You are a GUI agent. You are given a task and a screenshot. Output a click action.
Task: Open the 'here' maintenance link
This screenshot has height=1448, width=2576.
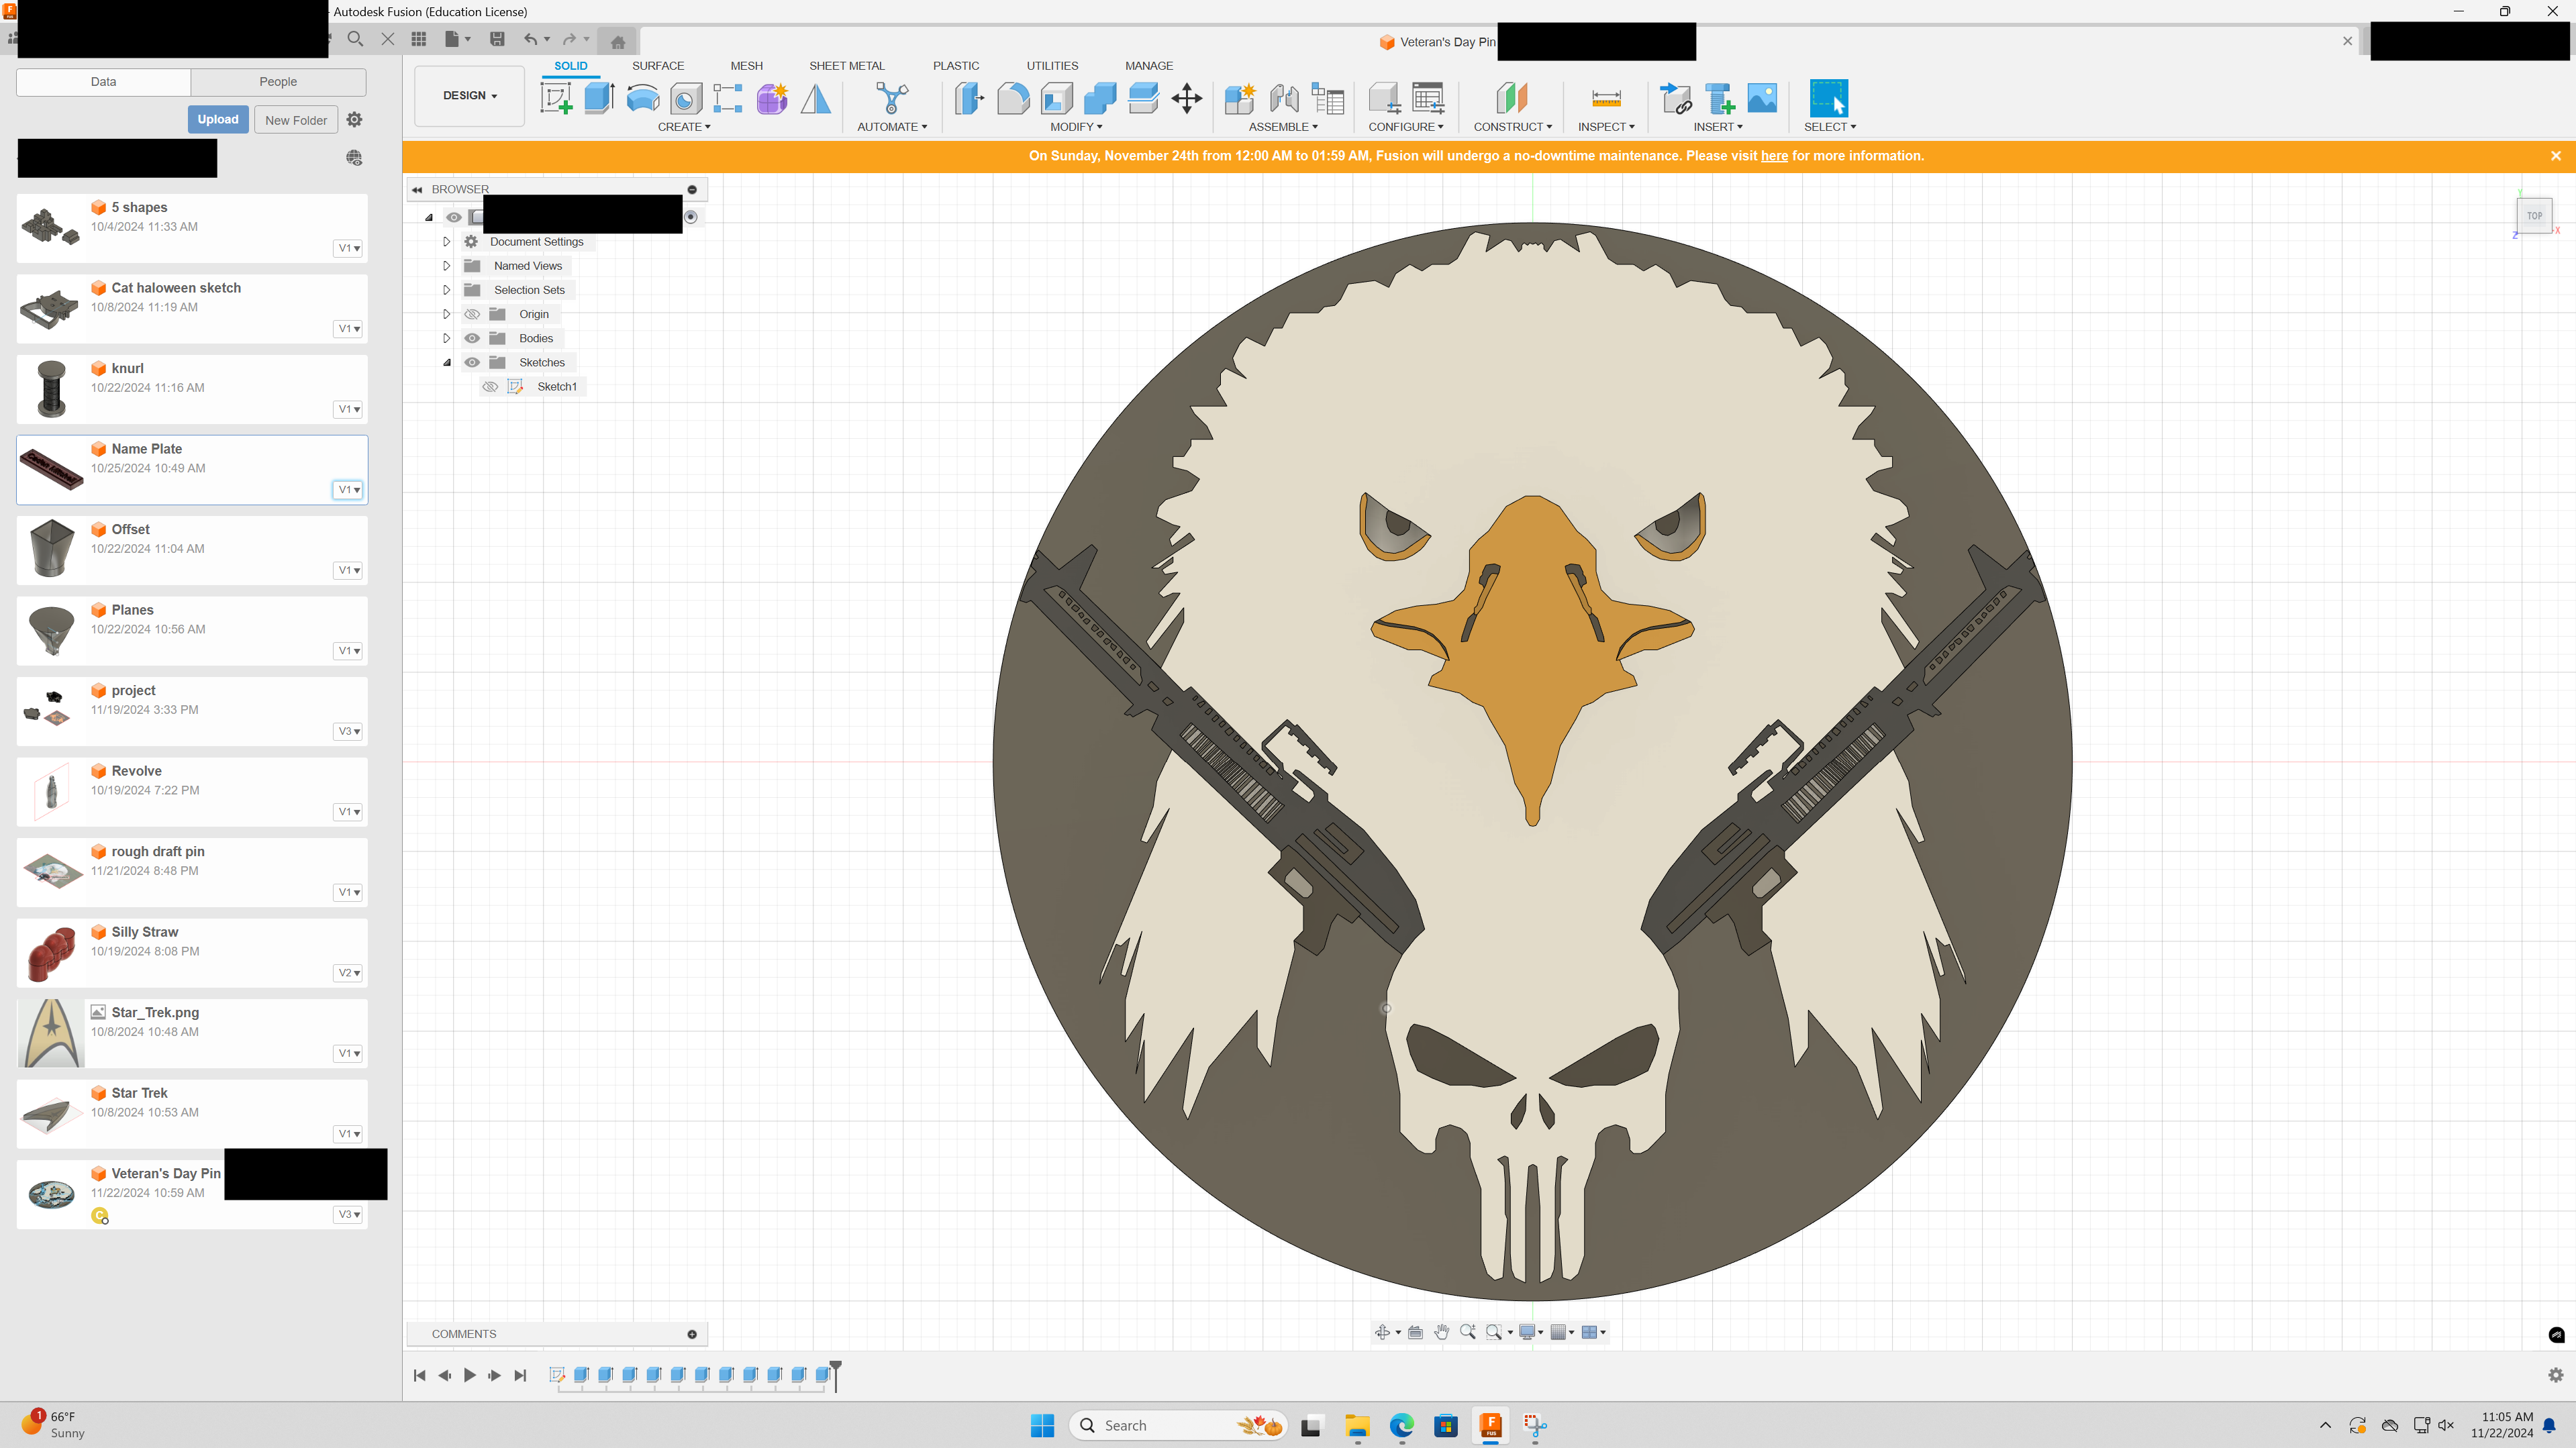[1774, 156]
